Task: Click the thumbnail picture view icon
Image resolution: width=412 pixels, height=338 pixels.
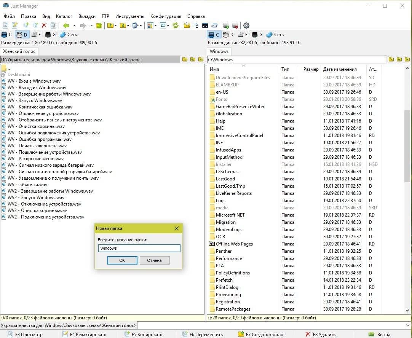Action: coord(163,26)
